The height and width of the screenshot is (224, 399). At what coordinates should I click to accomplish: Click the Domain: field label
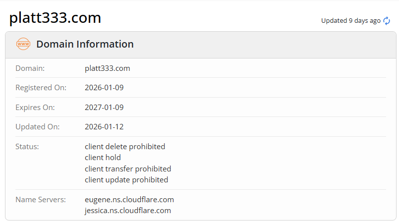coord(30,68)
